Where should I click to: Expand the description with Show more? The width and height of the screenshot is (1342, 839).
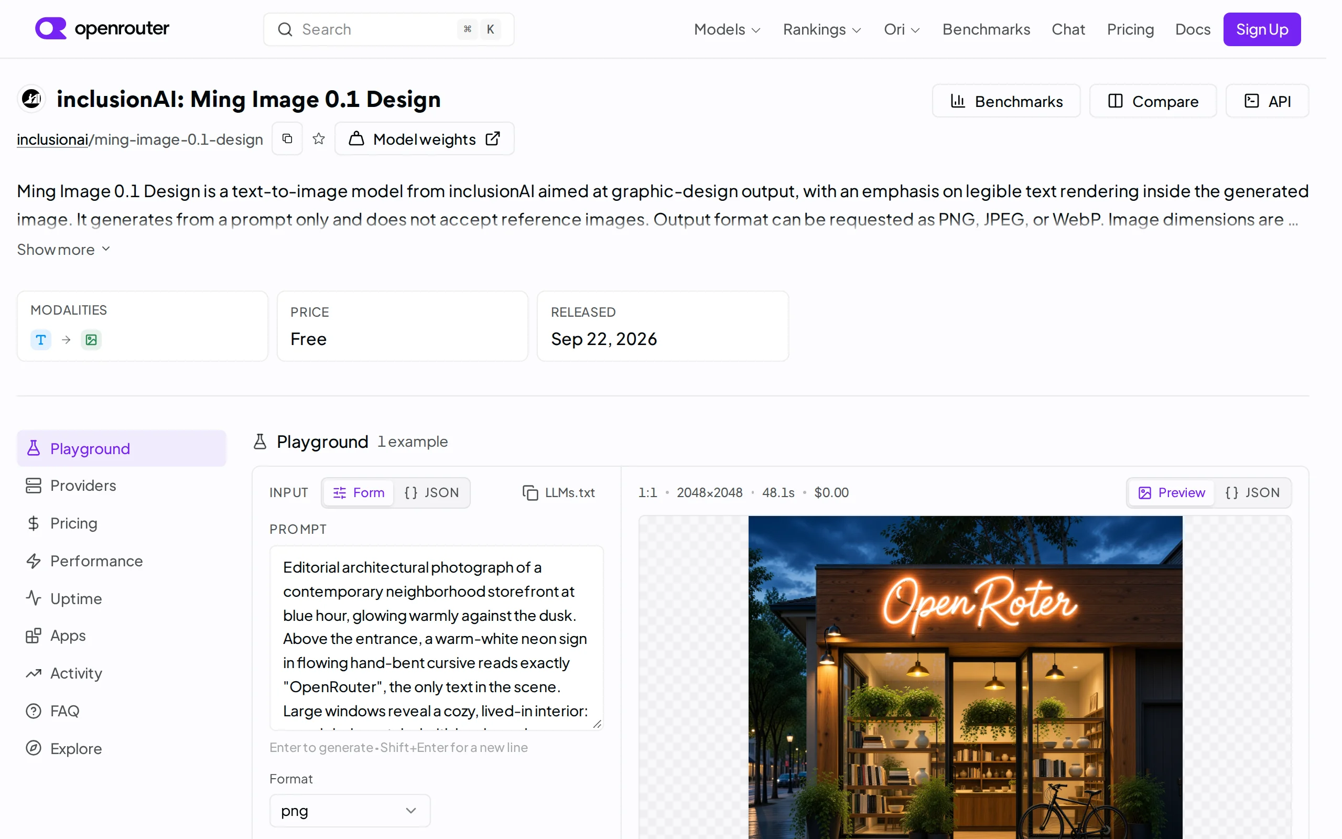pyautogui.click(x=64, y=250)
